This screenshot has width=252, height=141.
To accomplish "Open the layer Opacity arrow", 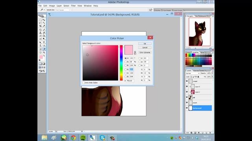I will click(x=212, y=73).
